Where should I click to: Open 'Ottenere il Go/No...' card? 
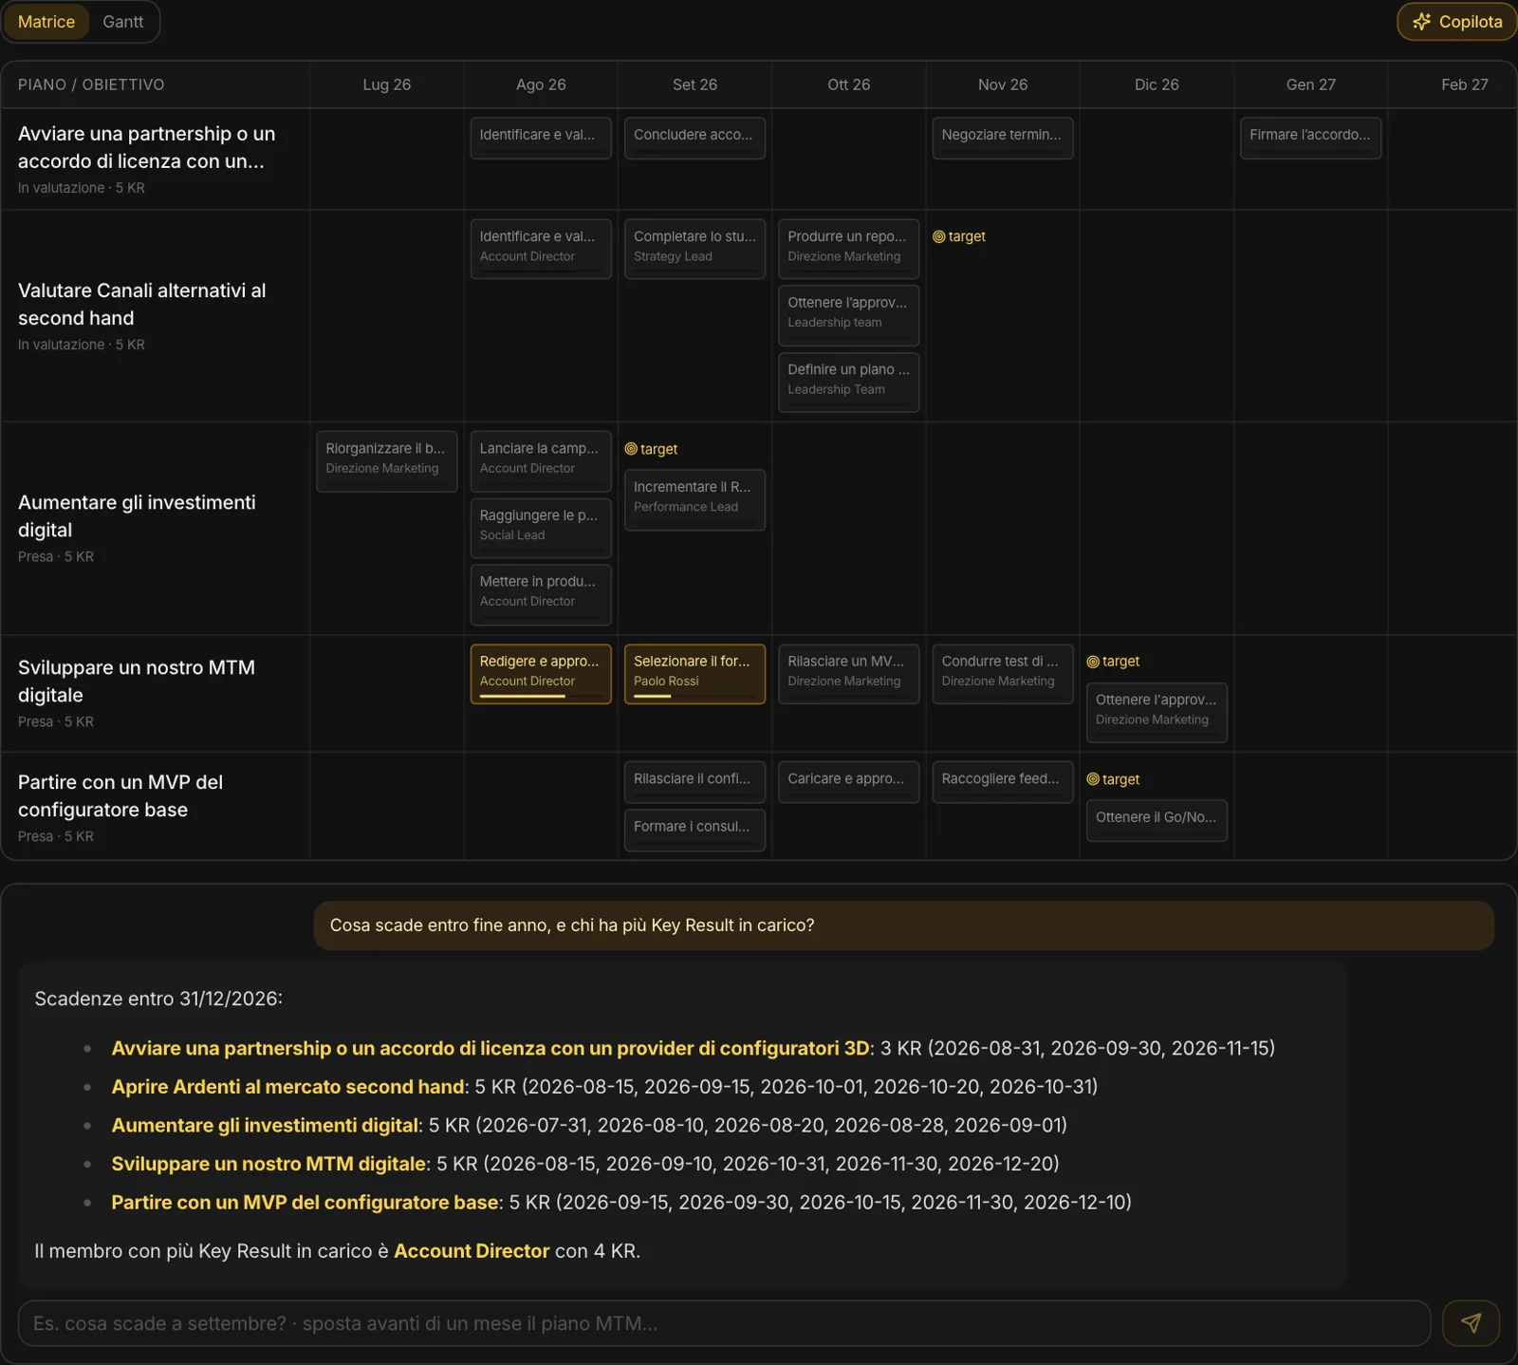(x=1157, y=820)
